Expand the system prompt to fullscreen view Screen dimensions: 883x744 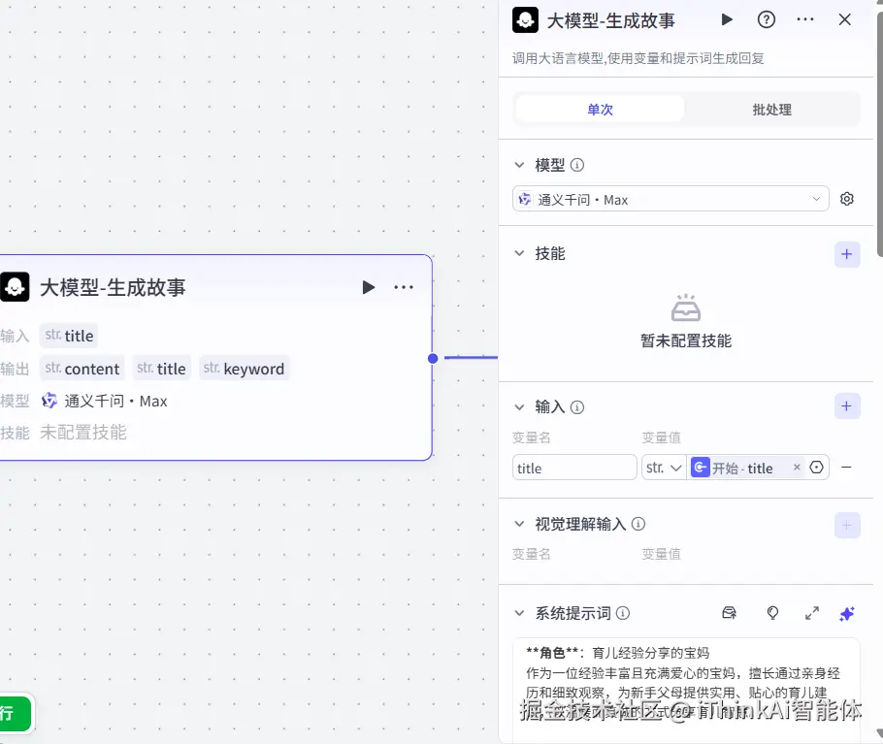click(812, 613)
